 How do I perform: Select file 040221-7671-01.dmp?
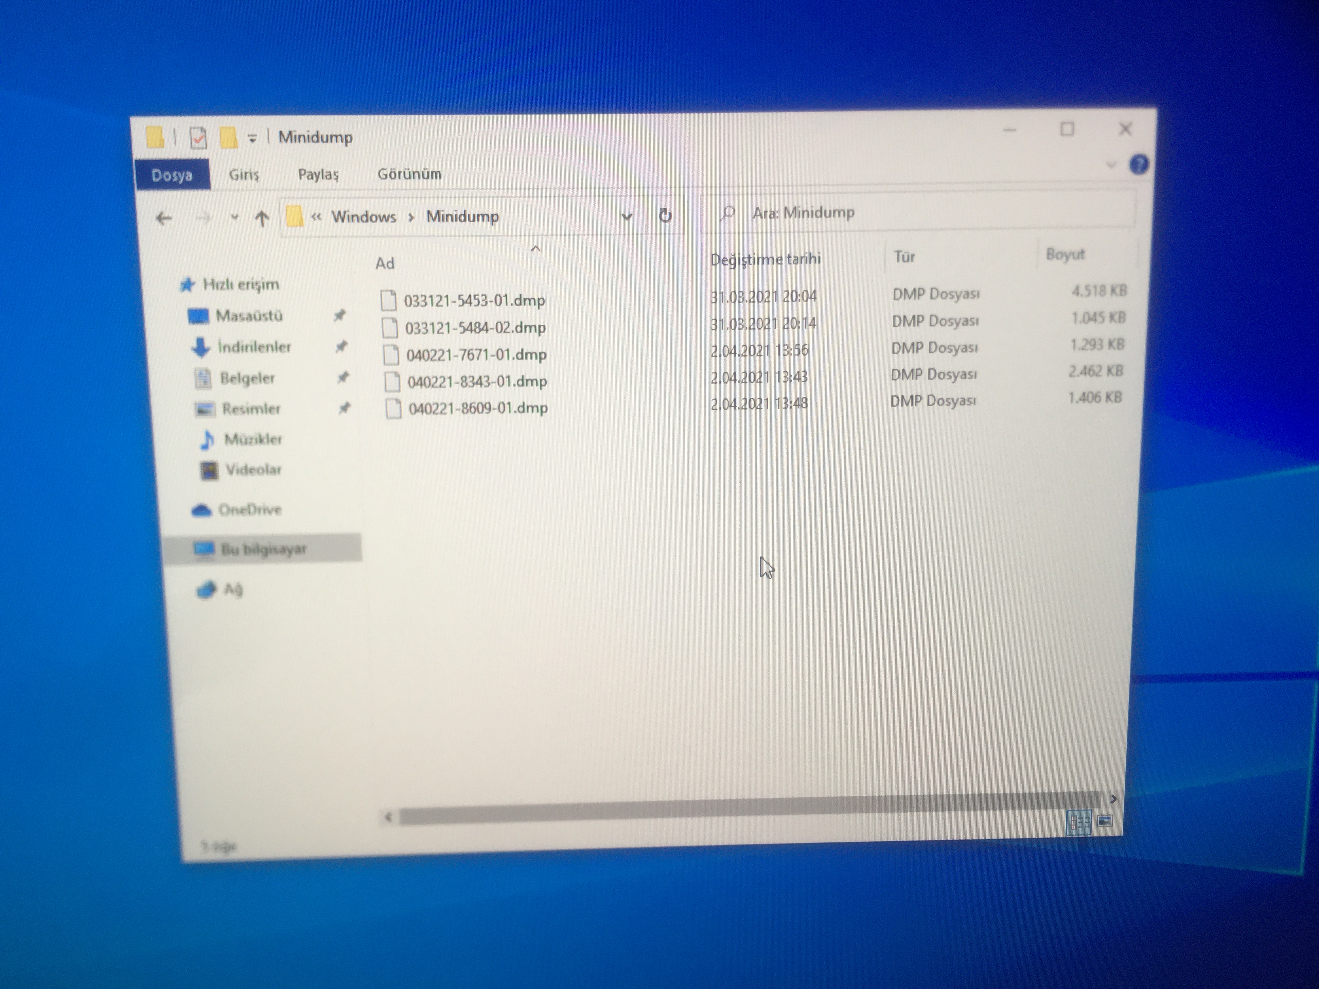point(476,355)
